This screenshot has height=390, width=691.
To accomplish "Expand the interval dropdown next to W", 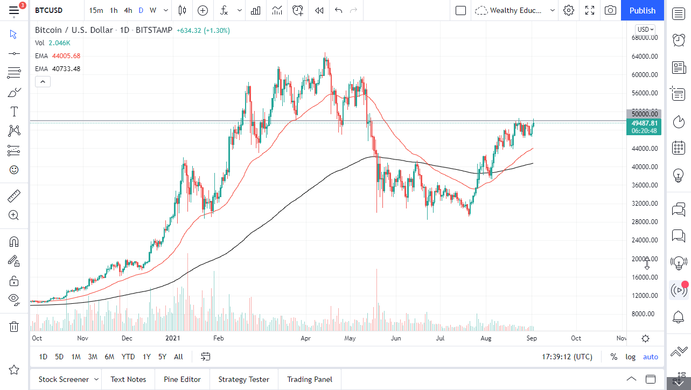I will pos(165,10).
